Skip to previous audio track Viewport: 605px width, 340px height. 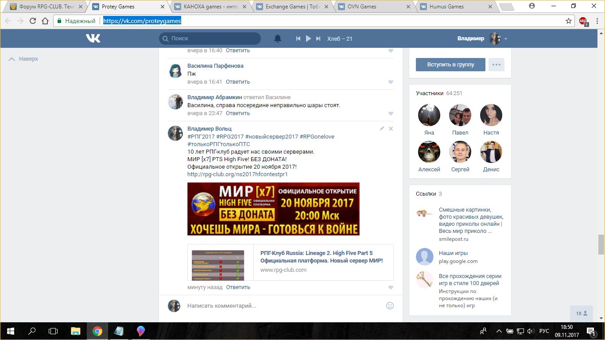click(x=299, y=39)
